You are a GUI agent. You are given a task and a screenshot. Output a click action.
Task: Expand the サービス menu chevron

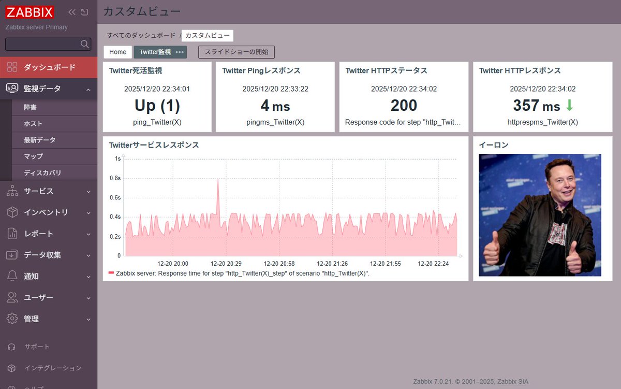click(88, 192)
